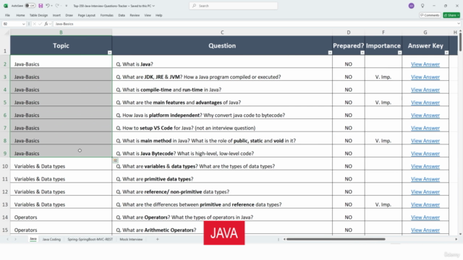Click horizontal scrollbar right arrow
Viewport: 463px width, 260px height.
pyautogui.click(x=456, y=239)
